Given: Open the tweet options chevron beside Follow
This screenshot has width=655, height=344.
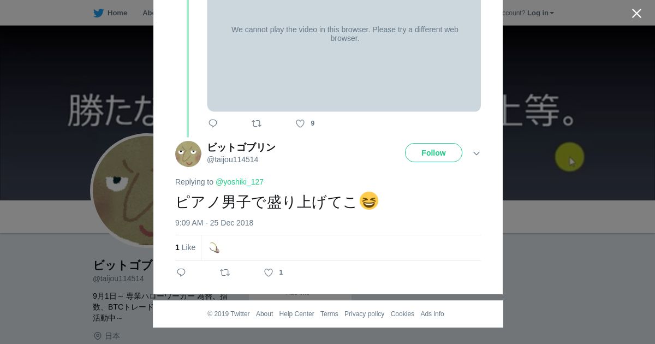Looking at the screenshot, I should 477,153.
